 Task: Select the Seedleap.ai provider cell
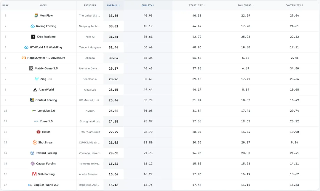90,79
